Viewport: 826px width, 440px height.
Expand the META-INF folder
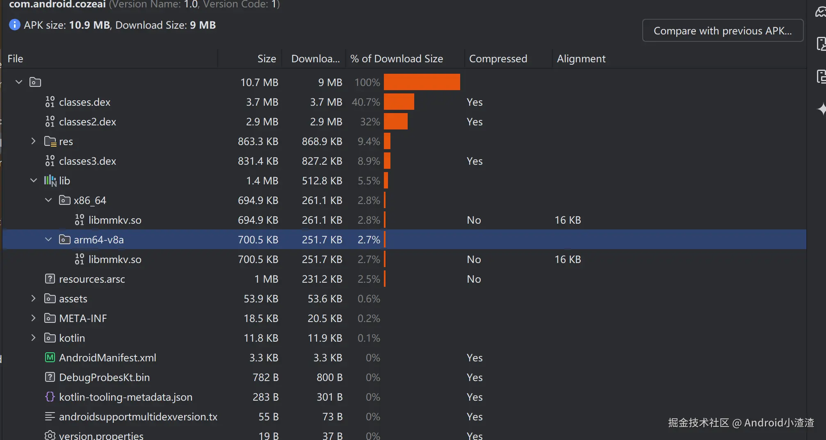34,318
